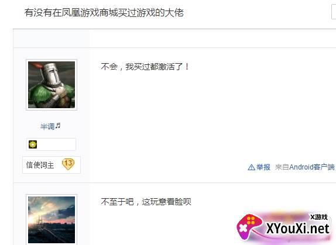Viewport: 336px width, 245px height.
Task: Click the XYouXi.net watermark logo
Action: click(x=284, y=227)
